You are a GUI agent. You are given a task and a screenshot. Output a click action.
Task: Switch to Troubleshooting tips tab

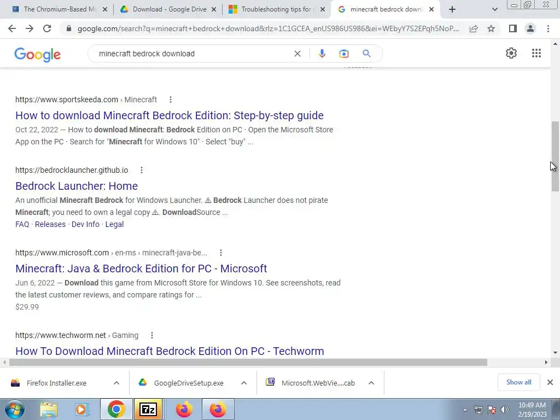[277, 9]
